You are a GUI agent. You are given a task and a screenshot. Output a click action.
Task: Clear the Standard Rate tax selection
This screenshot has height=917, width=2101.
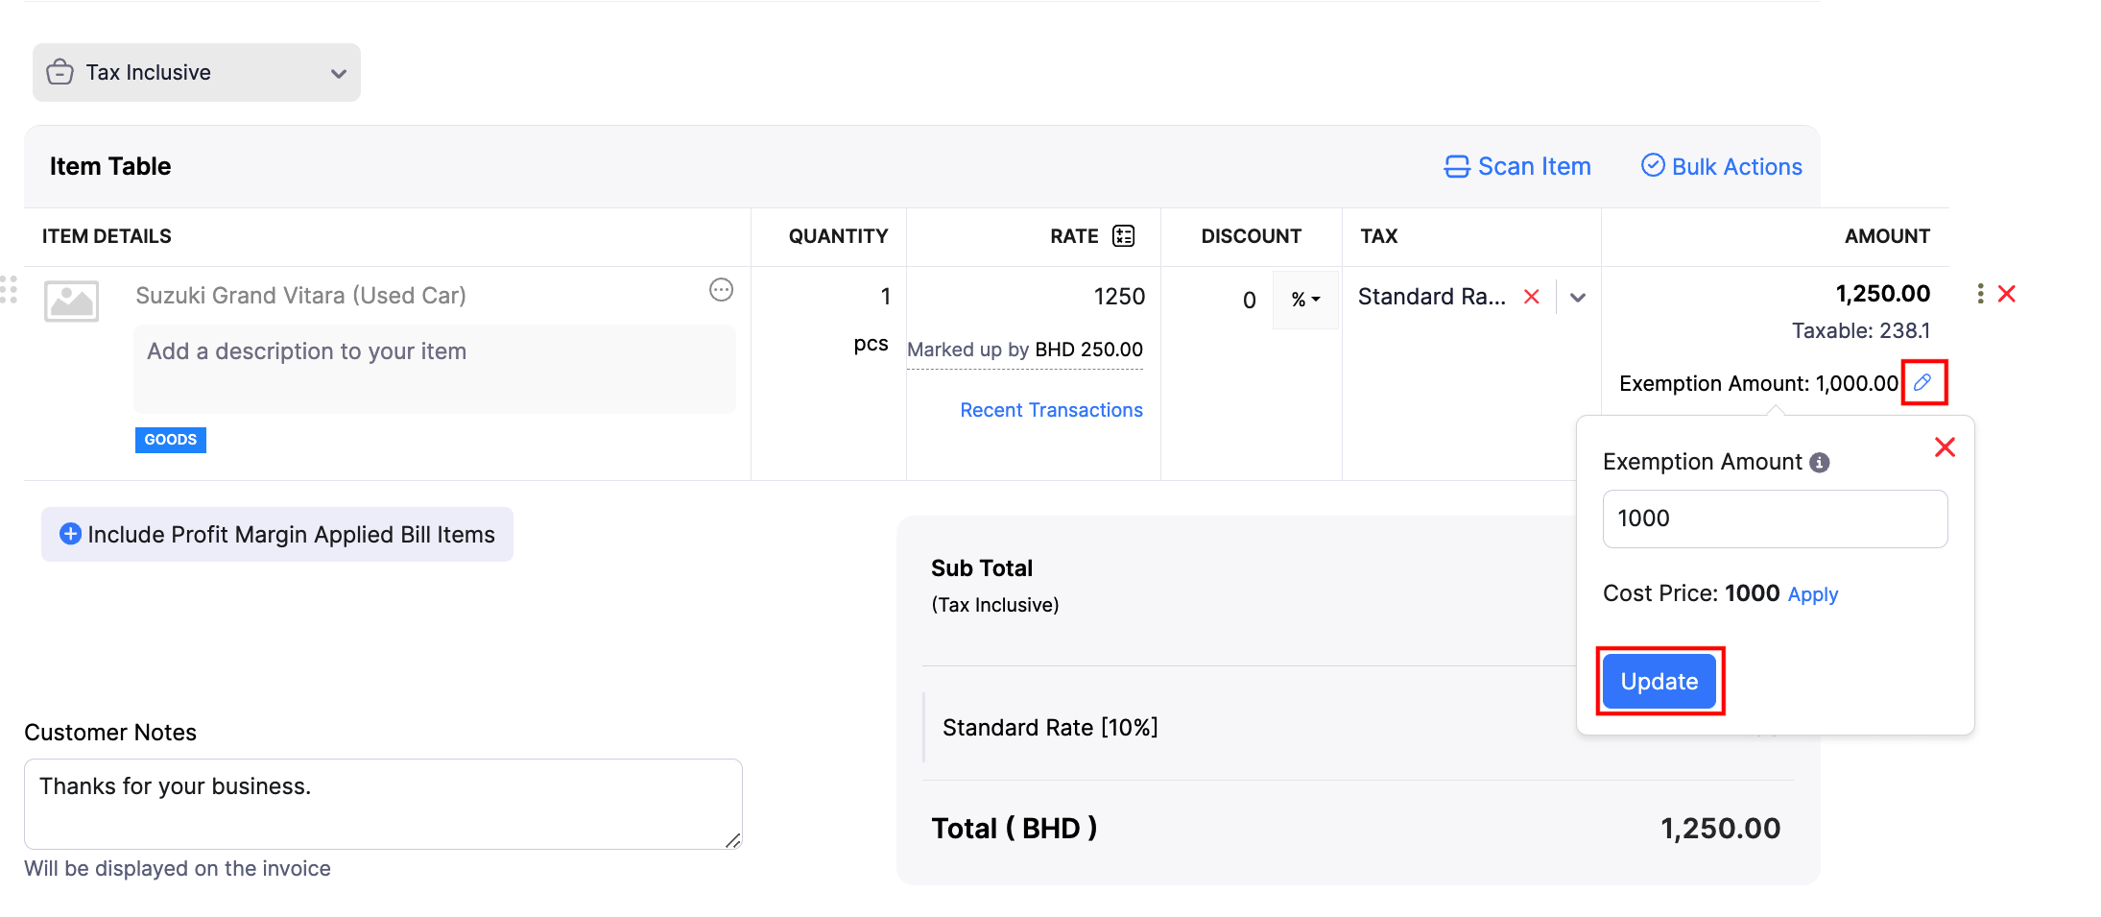coord(1532,297)
